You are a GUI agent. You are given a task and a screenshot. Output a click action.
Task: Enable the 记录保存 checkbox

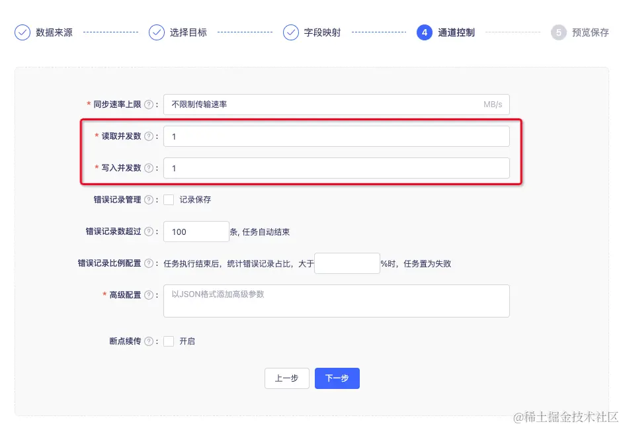[x=169, y=200]
